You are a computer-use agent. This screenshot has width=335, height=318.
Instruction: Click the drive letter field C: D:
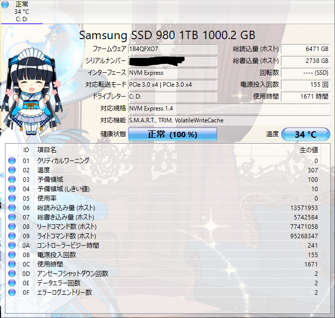coord(173,97)
